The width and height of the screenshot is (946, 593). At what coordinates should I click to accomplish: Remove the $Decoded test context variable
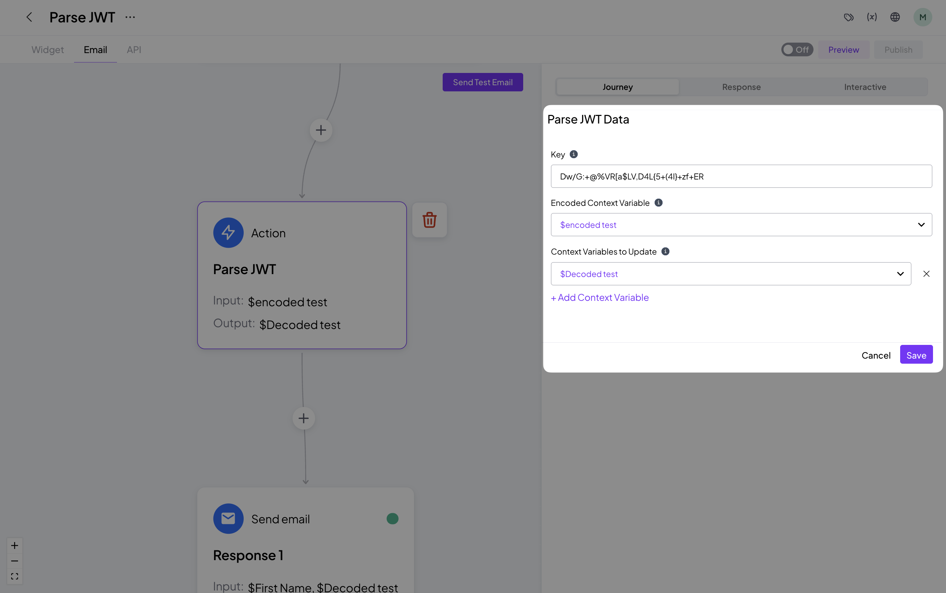[927, 274]
